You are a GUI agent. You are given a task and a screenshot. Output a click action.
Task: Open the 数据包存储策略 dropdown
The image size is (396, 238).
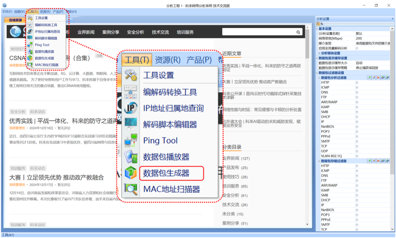367,67
